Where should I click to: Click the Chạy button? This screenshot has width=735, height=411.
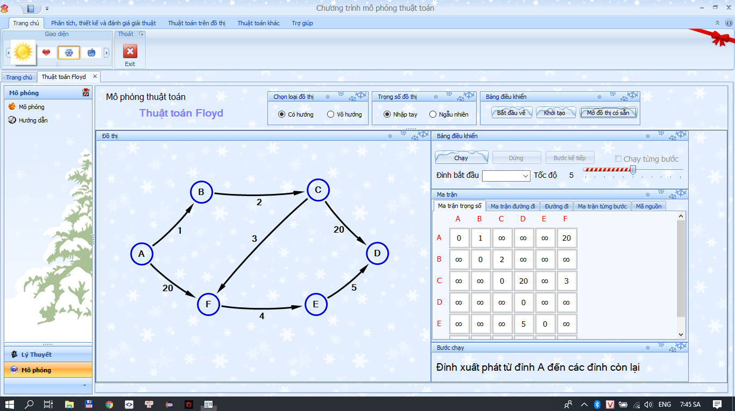[461, 158]
